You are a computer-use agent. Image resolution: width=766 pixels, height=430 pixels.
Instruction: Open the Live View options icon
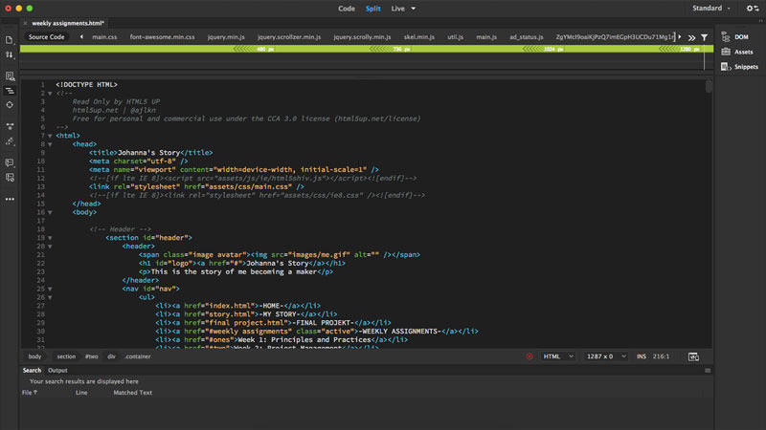point(10,75)
